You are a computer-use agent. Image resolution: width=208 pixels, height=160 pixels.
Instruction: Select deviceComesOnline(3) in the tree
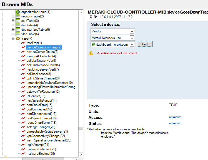click(42, 52)
